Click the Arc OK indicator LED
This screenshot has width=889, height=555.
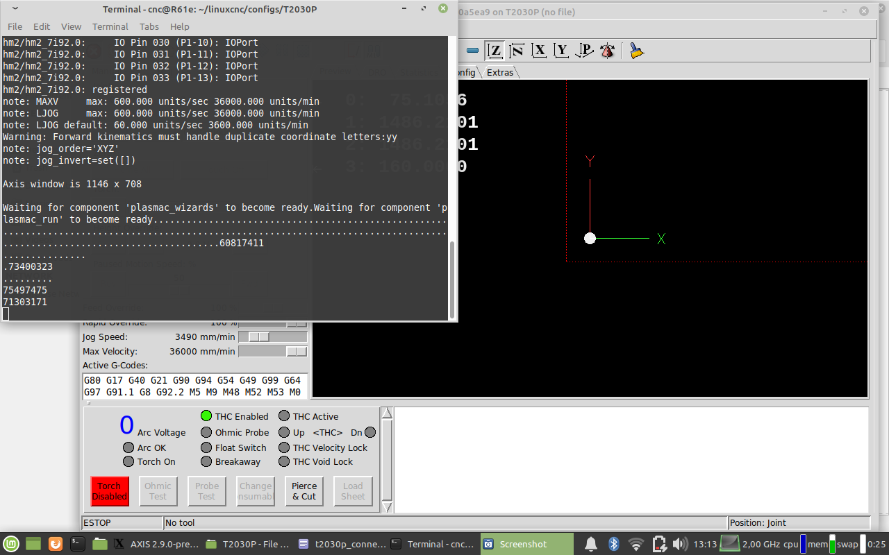click(128, 447)
